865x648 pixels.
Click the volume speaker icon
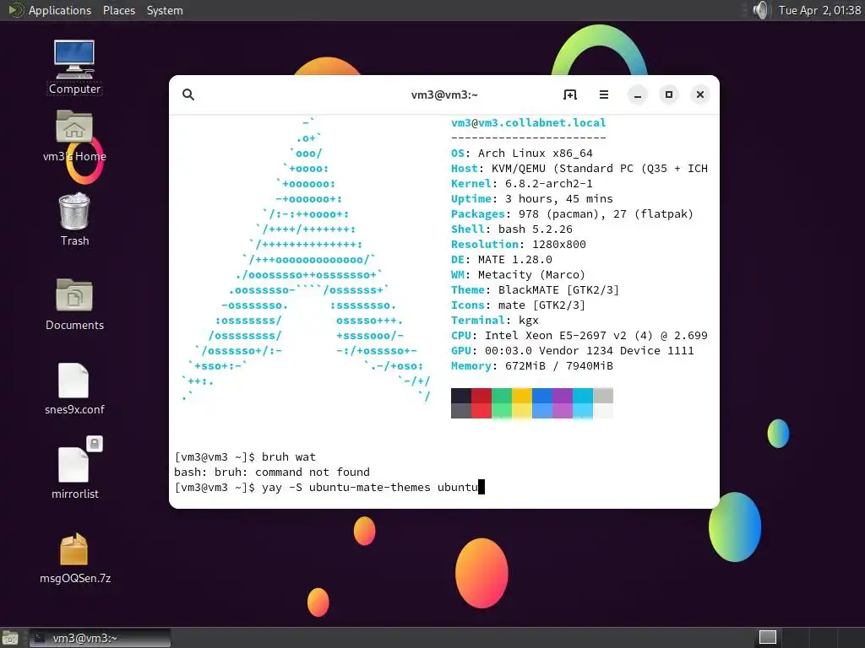coord(761,10)
